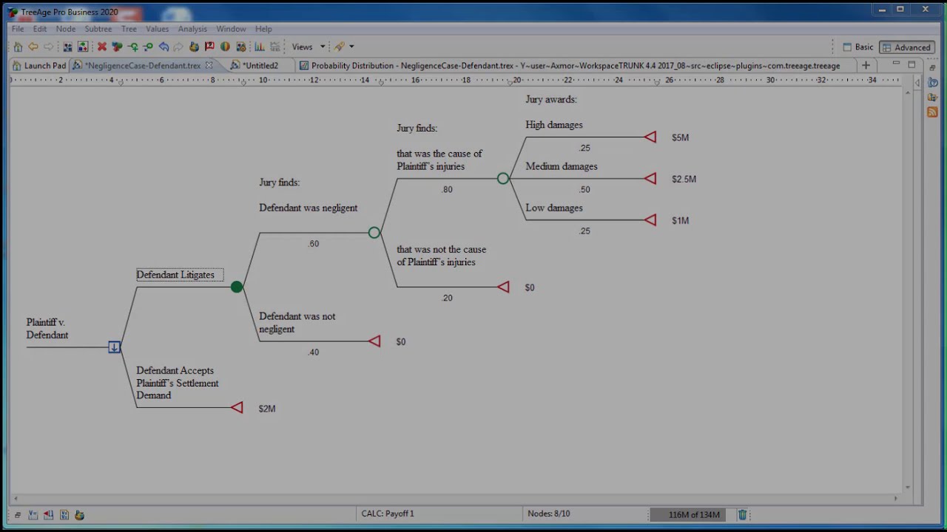Open the Node menu
The image size is (947, 532).
click(65, 29)
